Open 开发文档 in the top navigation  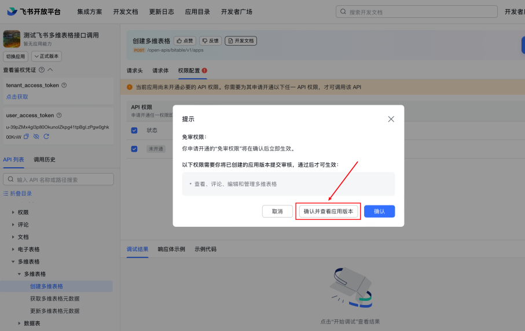[x=126, y=12]
